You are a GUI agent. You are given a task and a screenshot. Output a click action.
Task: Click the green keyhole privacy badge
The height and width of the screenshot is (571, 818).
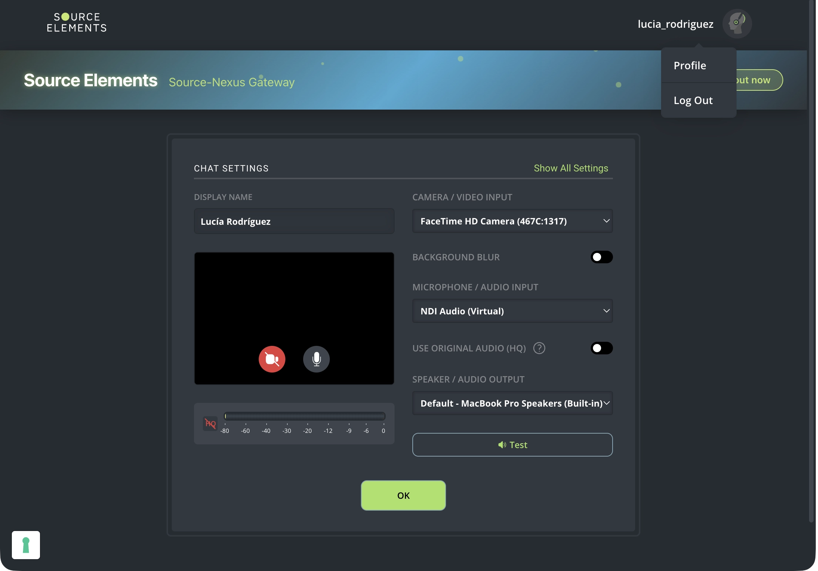point(26,545)
